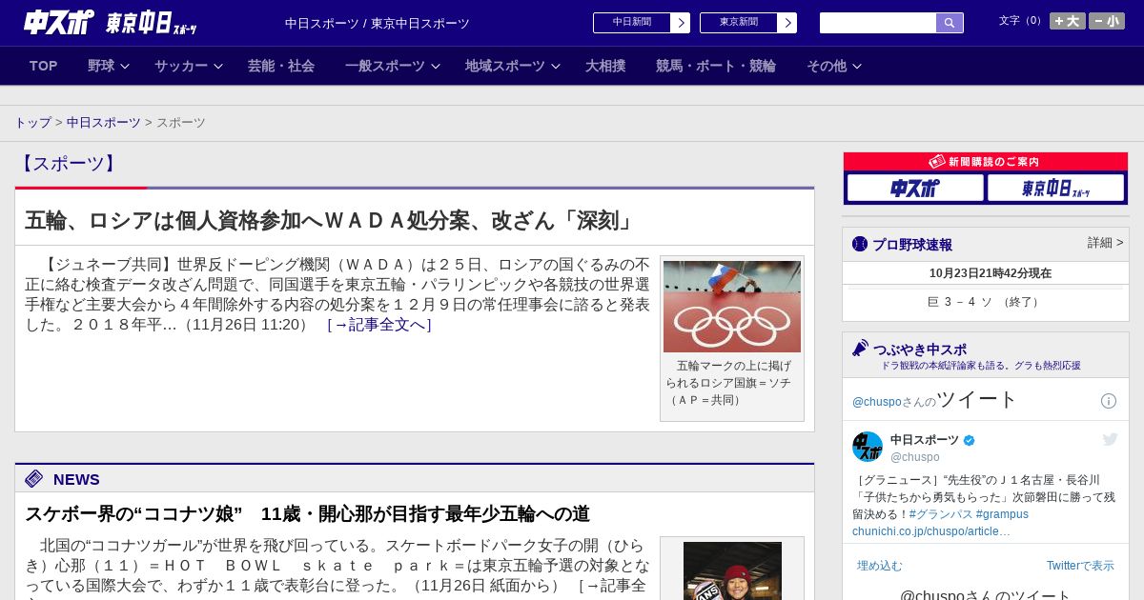This screenshot has width=1144, height=600.
Task: Open the chunichi.co.jp/chuspo/article link
Action: 931,531
